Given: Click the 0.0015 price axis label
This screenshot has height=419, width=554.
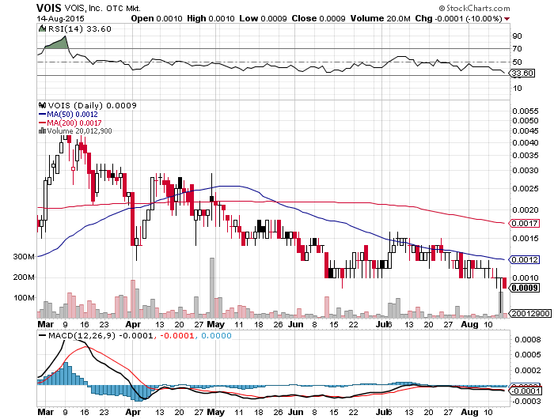Looking at the screenshot, I should pos(526,239).
